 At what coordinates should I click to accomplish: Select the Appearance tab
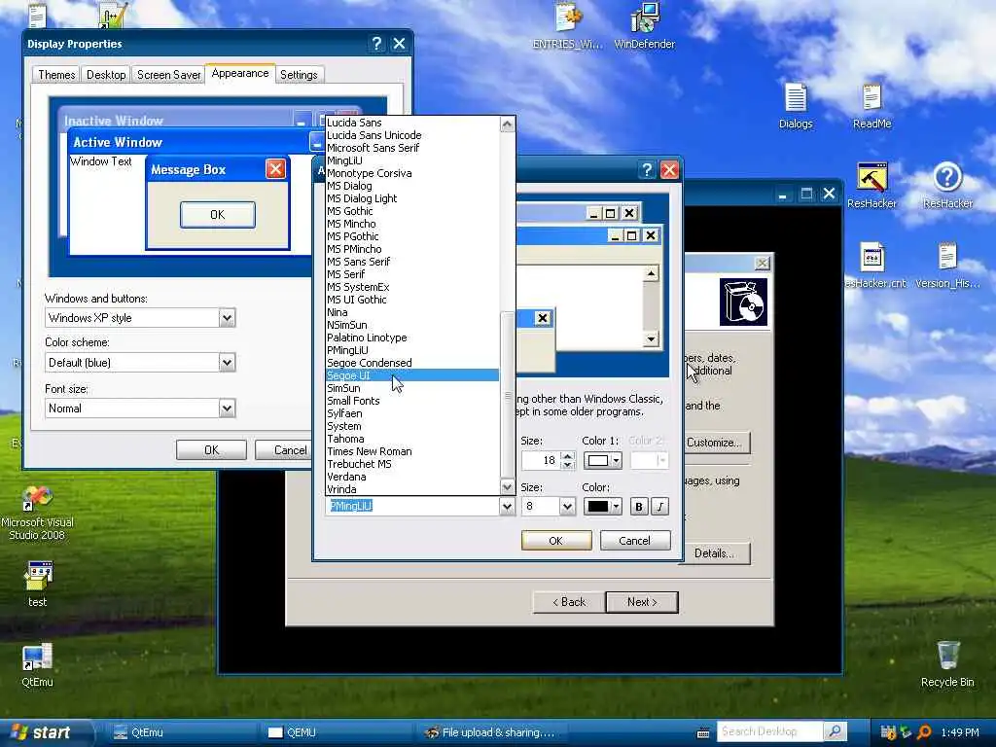[240, 74]
